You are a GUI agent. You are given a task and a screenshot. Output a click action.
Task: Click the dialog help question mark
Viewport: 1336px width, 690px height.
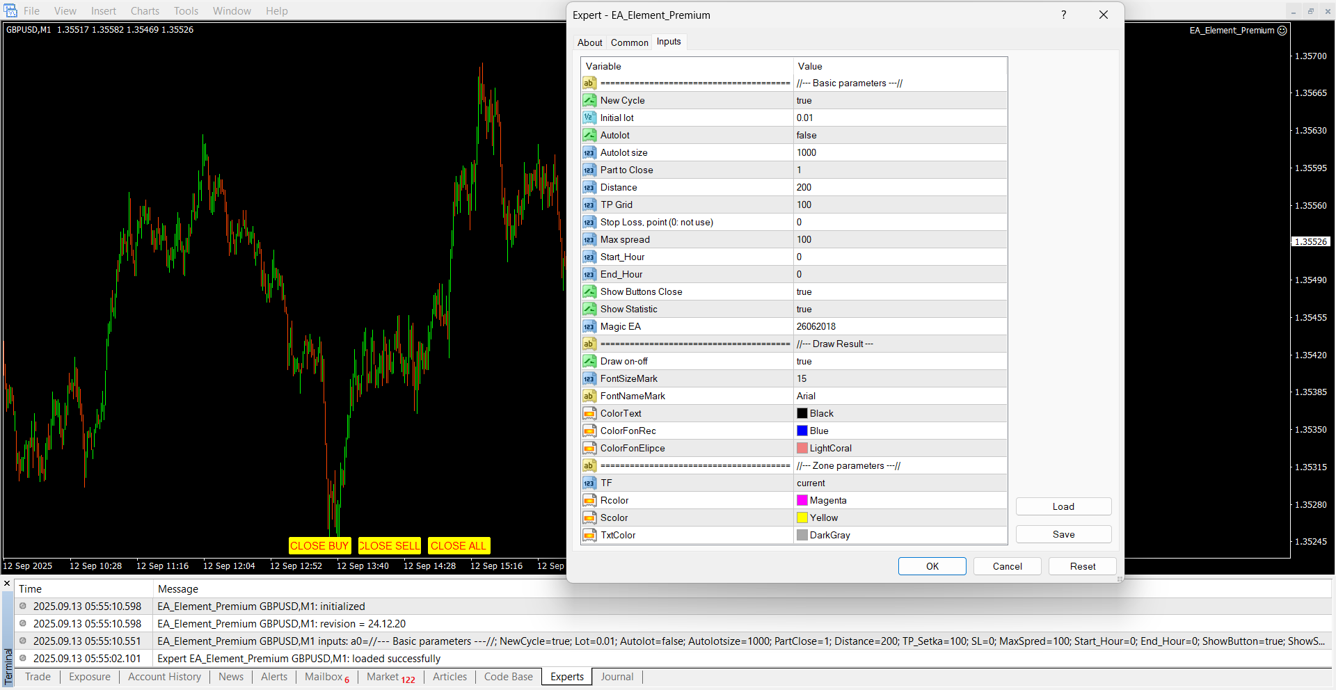[x=1063, y=15]
